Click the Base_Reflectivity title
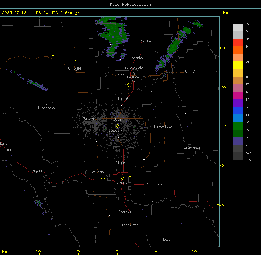This screenshot has height=255, width=261. coord(130,5)
